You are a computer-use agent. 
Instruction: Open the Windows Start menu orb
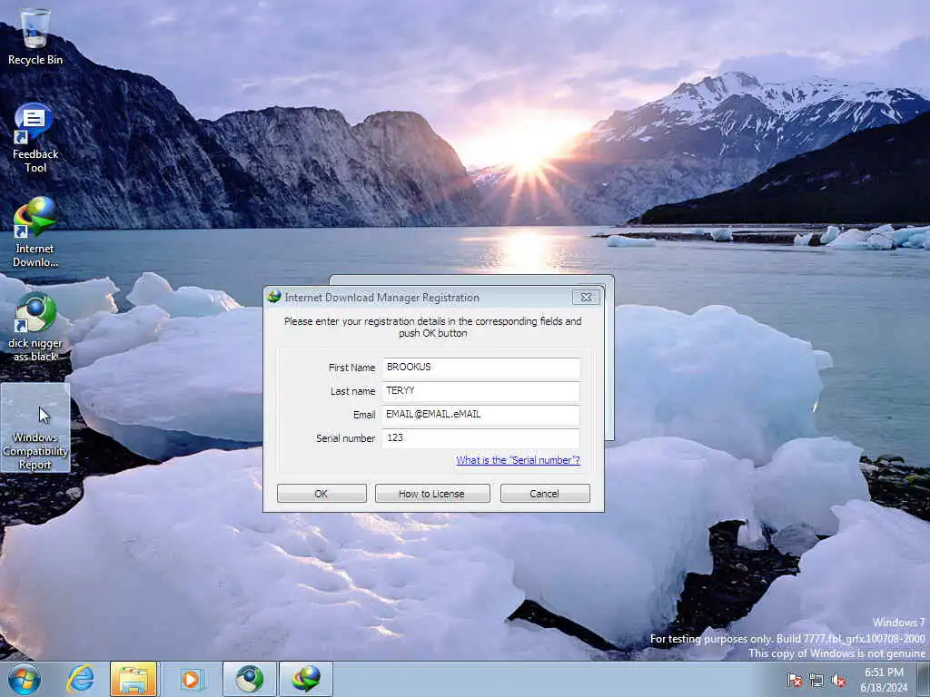pos(25,679)
